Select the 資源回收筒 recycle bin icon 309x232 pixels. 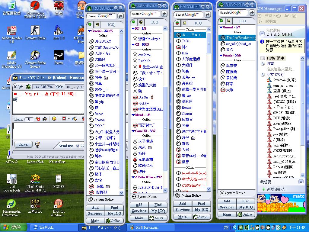tap(12, 8)
